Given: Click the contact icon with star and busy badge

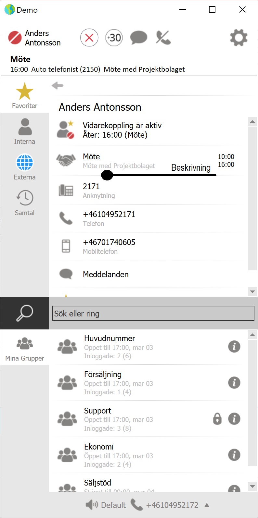Looking at the screenshot, I should pos(65,129).
